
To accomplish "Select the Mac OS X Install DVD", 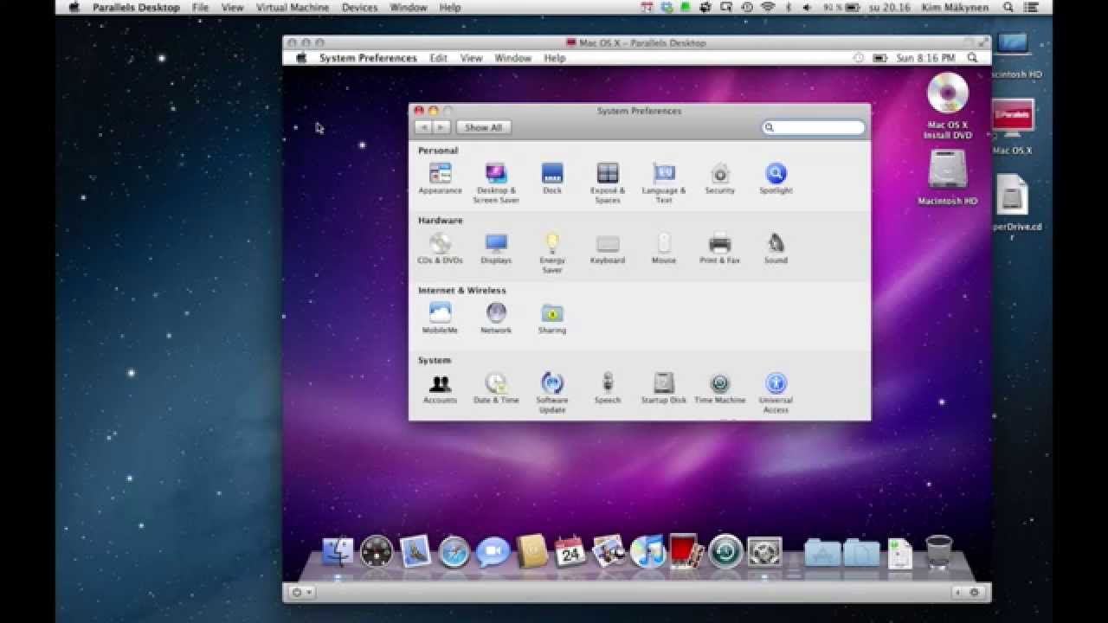I will pyautogui.click(x=948, y=93).
